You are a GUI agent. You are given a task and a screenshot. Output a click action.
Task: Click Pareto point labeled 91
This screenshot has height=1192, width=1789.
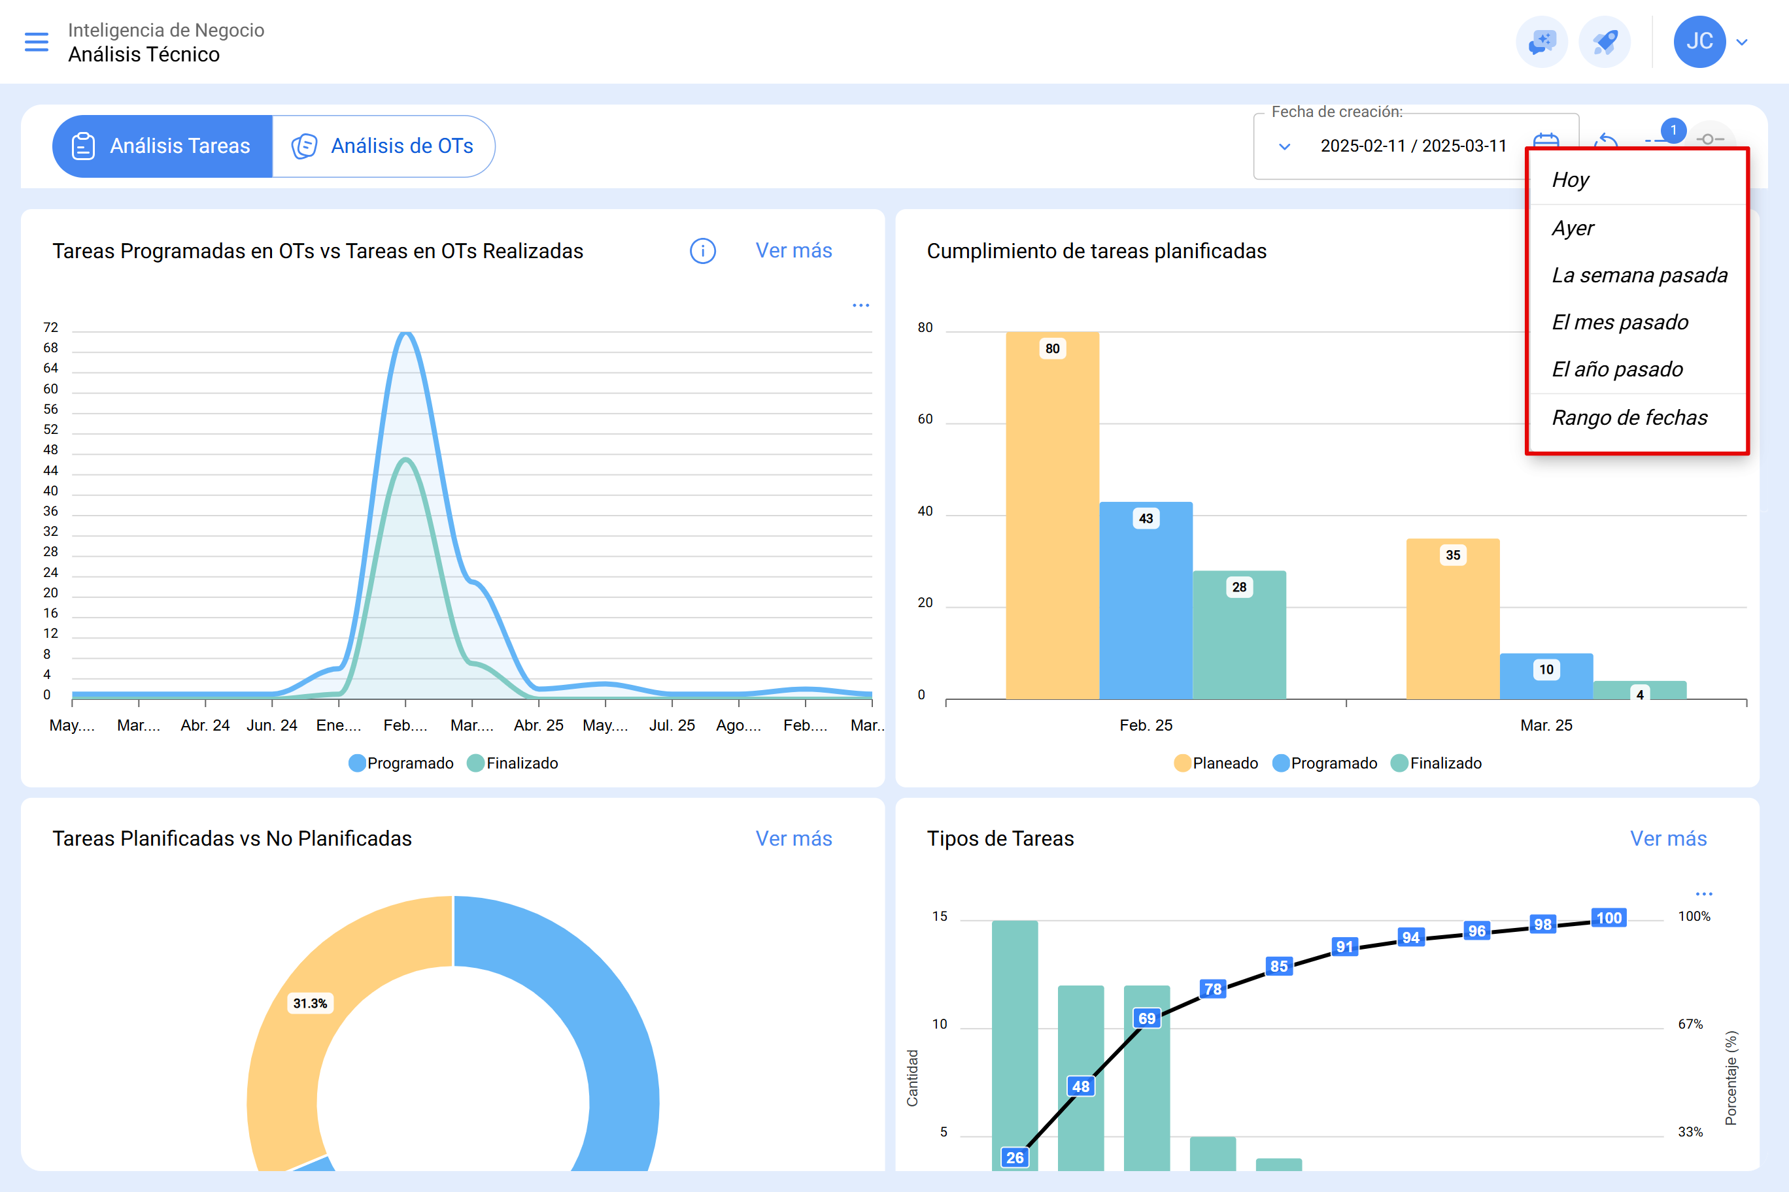(1345, 946)
